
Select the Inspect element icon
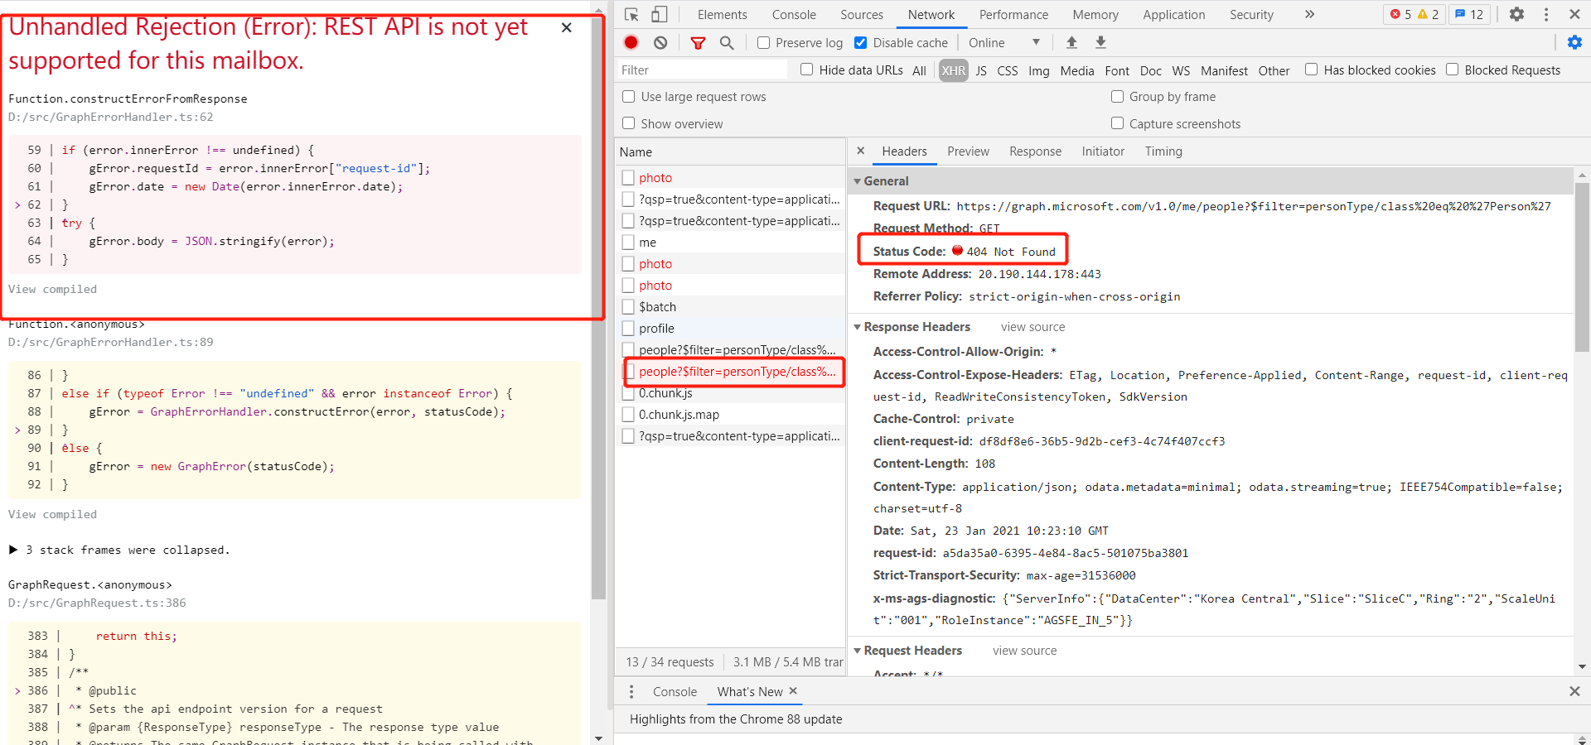click(x=631, y=14)
